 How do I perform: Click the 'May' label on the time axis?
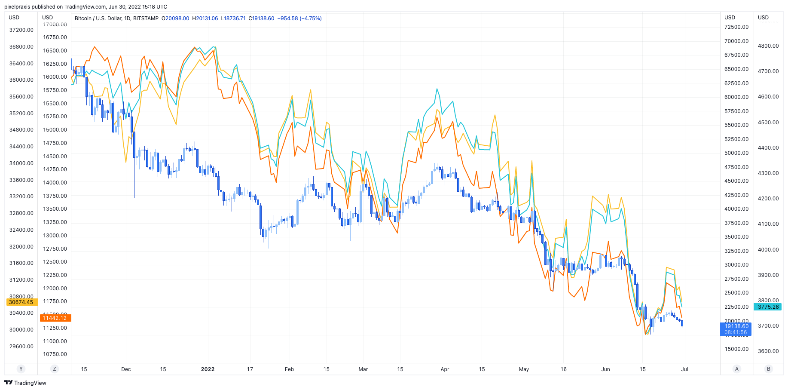pos(524,369)
